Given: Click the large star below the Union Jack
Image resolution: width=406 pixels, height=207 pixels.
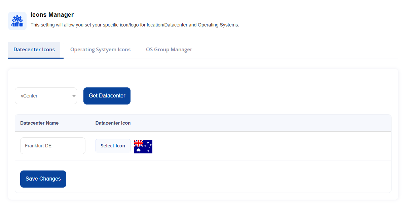Looking at the screenshot, I should coord(138,150).
